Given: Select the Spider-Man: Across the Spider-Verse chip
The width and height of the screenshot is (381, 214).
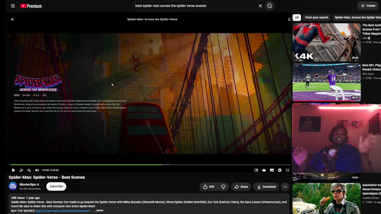Looking at the screenshot, I should tap(357, 18).
